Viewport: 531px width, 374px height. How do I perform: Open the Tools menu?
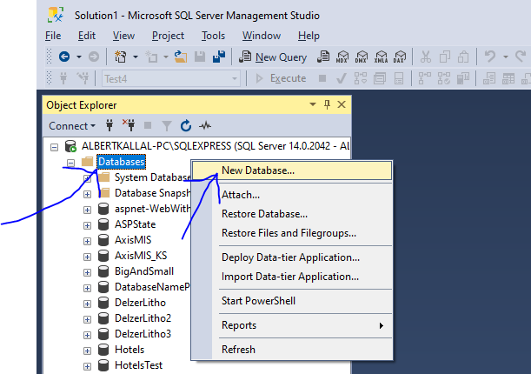click(x=213, y=36)
